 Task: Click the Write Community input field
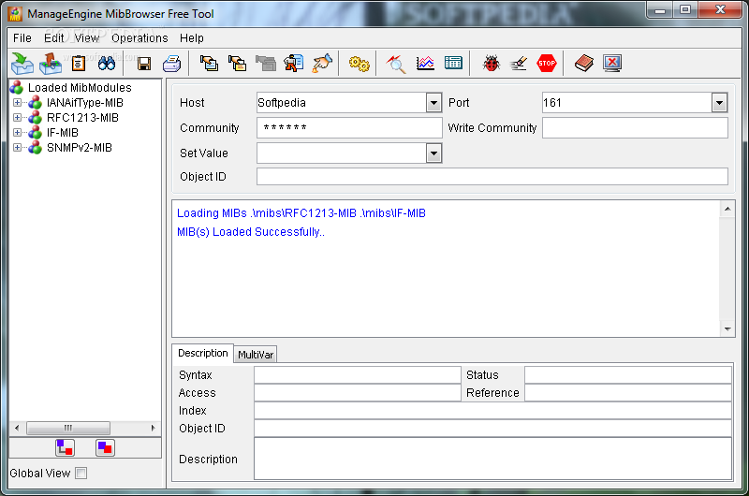pos(635,128)
